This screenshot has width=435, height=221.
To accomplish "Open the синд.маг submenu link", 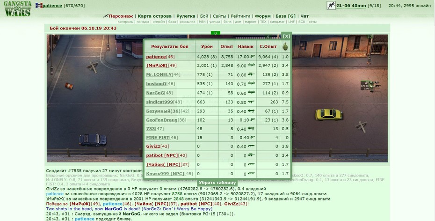I will [277, 22].
